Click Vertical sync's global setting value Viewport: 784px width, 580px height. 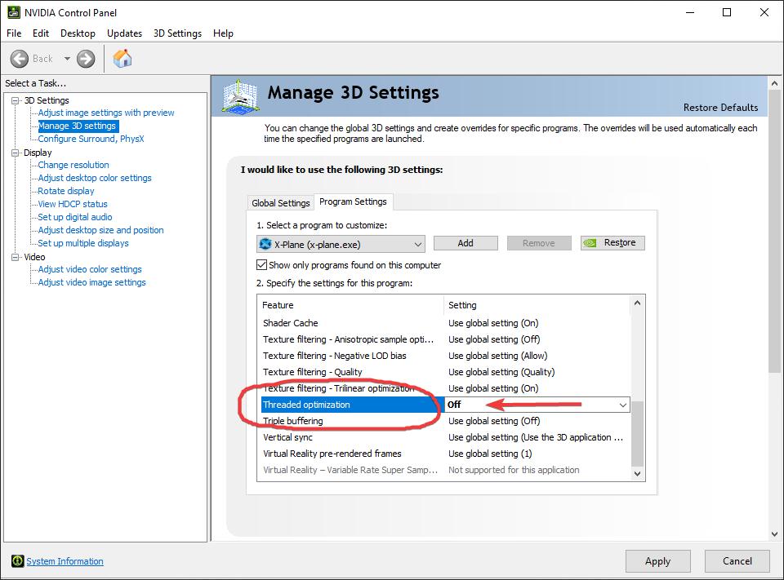tap(536, 437)
